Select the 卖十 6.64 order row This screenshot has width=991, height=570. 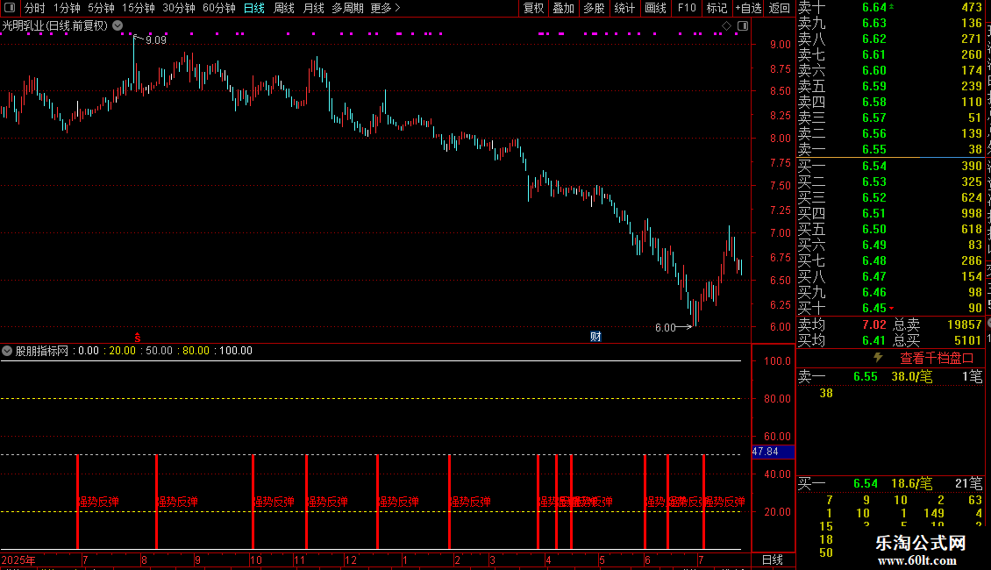click(x=890, y=8)
